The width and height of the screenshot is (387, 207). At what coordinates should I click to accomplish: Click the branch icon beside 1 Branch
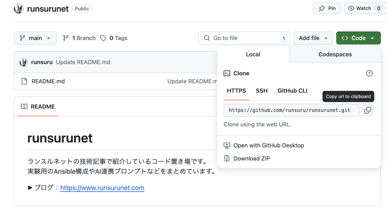tap(65, 38)
